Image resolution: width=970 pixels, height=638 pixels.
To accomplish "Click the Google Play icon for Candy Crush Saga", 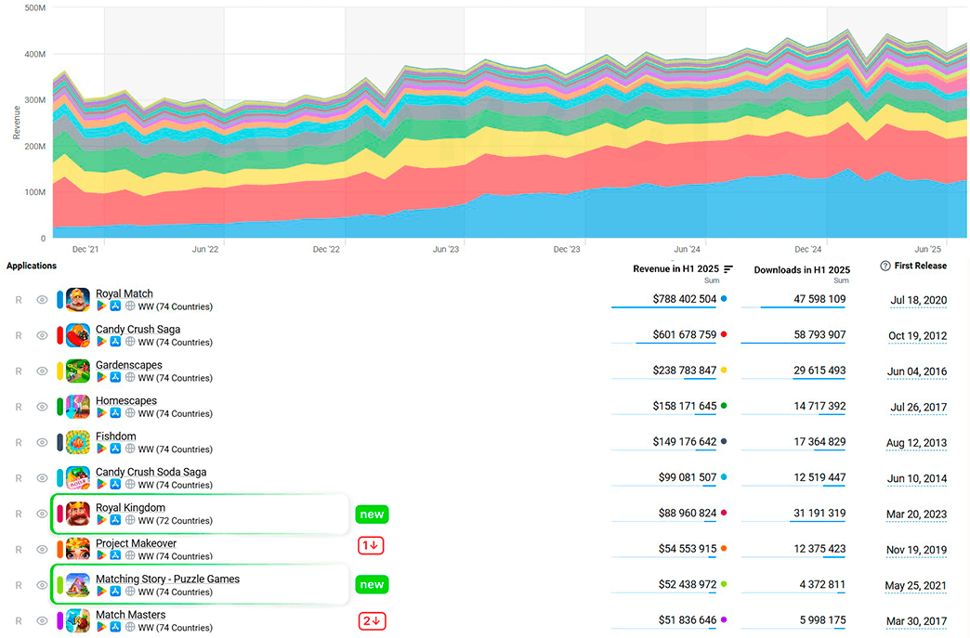I will pyautogui.click(x=101, y=342).
